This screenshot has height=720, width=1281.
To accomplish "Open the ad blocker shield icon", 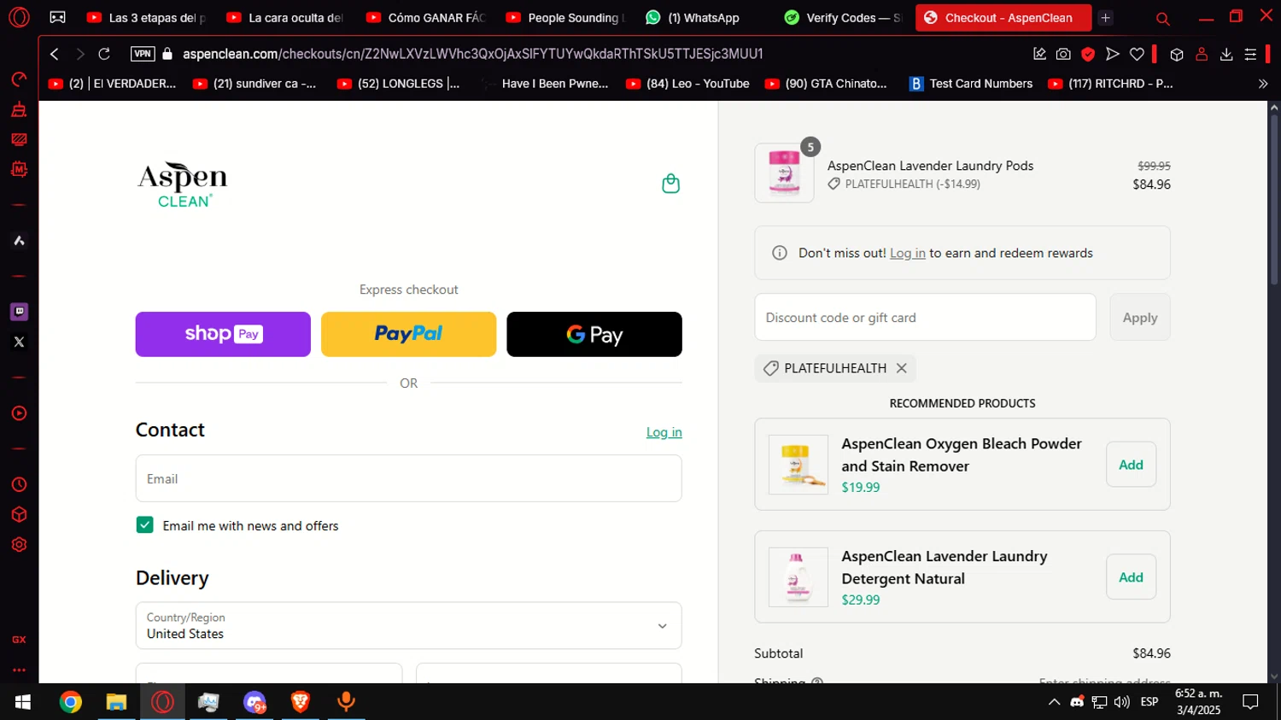I will (1088, 54).
